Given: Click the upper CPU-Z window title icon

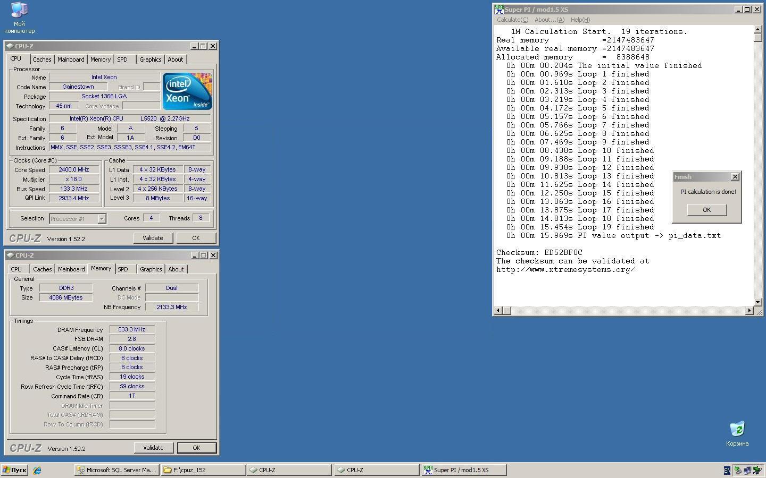Looking at the screenshot, I should click(x=10, y=46).
